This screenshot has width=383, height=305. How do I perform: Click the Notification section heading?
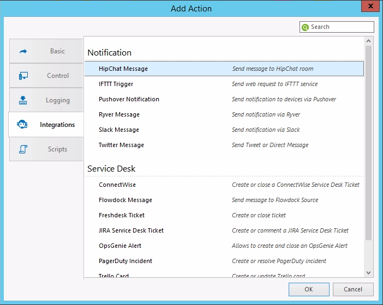pyautogui.click(x=110, y=53)
